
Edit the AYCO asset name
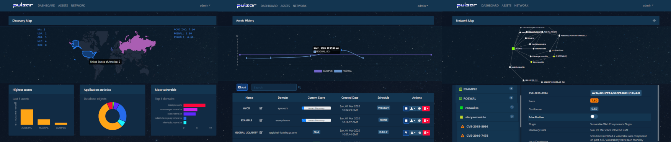pos(261,108)
